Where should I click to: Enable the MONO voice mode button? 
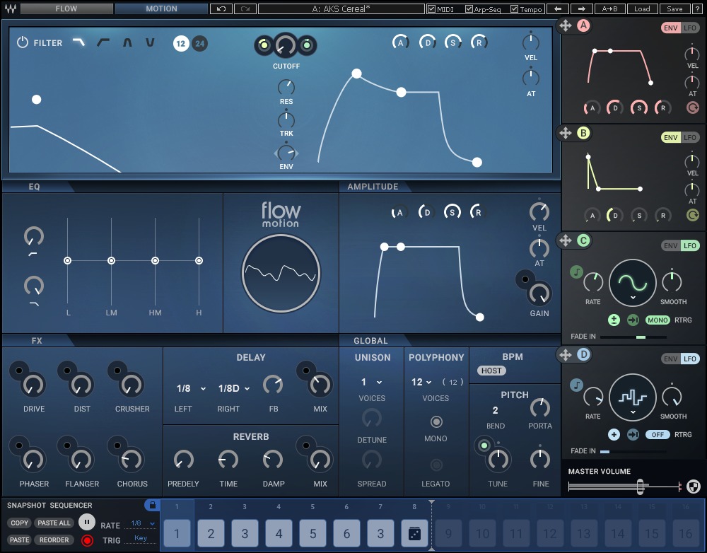[x=436, y=421]
